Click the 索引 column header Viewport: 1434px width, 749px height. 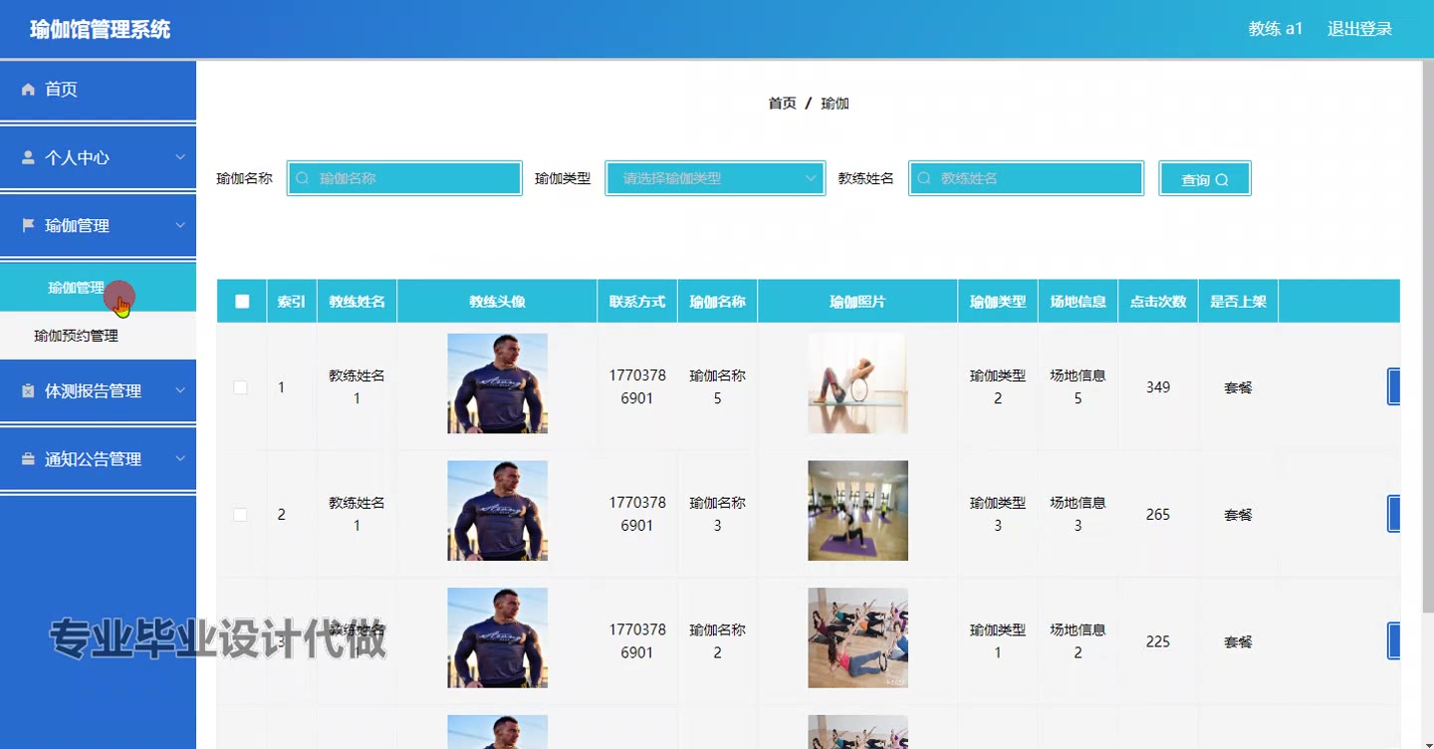[292, 302]
